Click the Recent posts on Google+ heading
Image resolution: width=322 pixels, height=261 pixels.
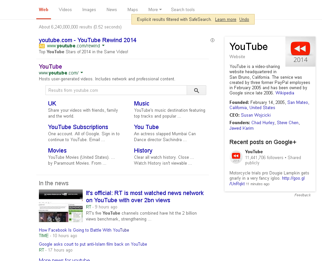click(263, 142)
